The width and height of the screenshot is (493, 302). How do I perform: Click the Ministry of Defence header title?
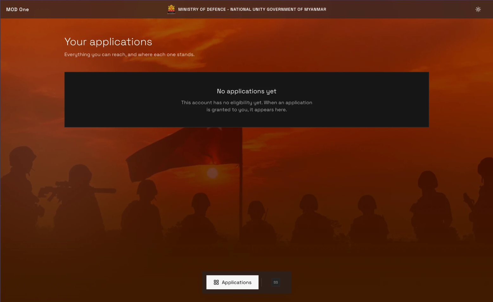click(252, 9)
